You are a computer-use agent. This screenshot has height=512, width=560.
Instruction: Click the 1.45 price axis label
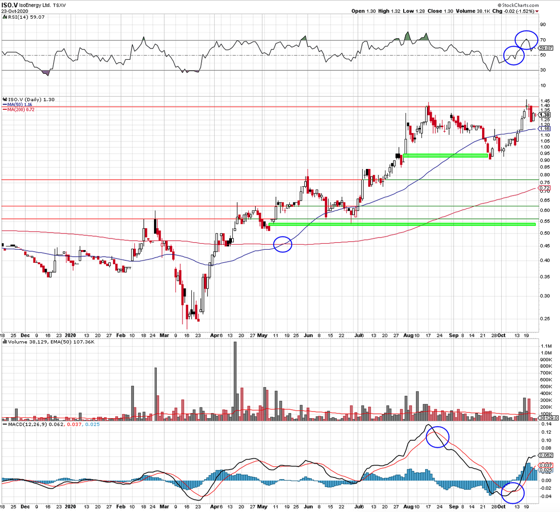click(x=545, y=101)
